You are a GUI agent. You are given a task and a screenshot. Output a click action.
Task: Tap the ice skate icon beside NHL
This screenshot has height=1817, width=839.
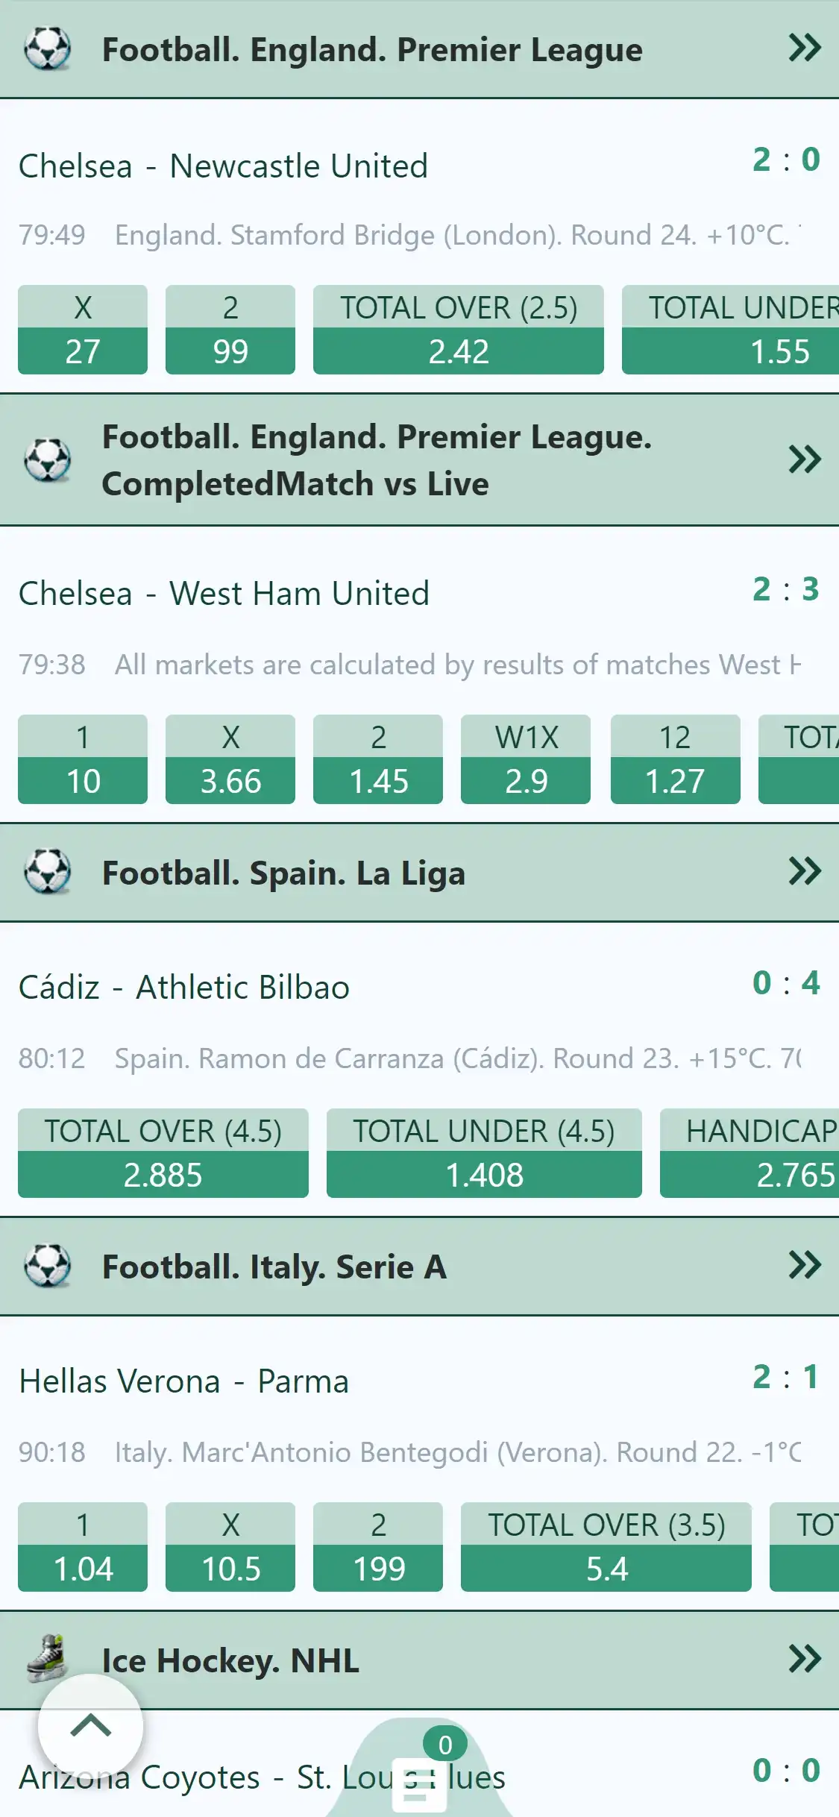pyautogui.click(x=48, y=1659)
